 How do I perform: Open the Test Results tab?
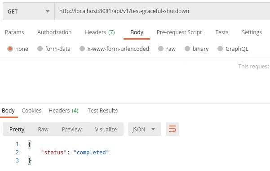pos(102,111)
